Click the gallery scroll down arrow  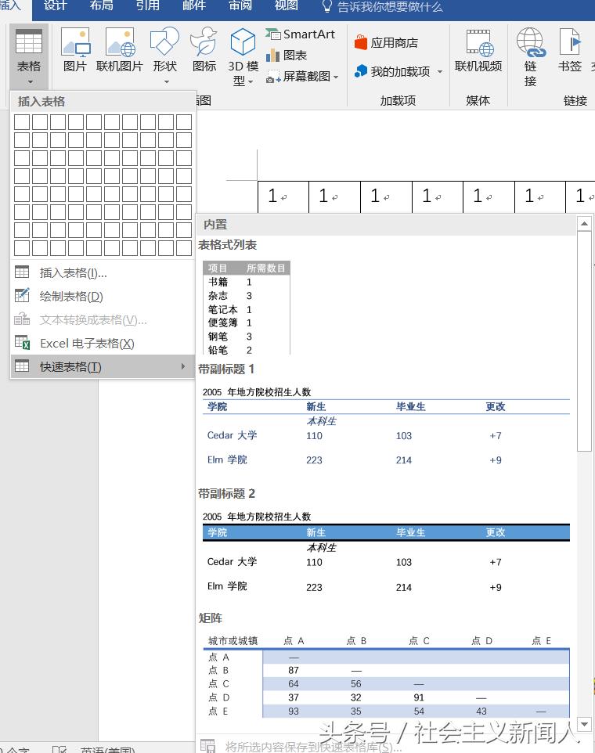click(584, 724)
